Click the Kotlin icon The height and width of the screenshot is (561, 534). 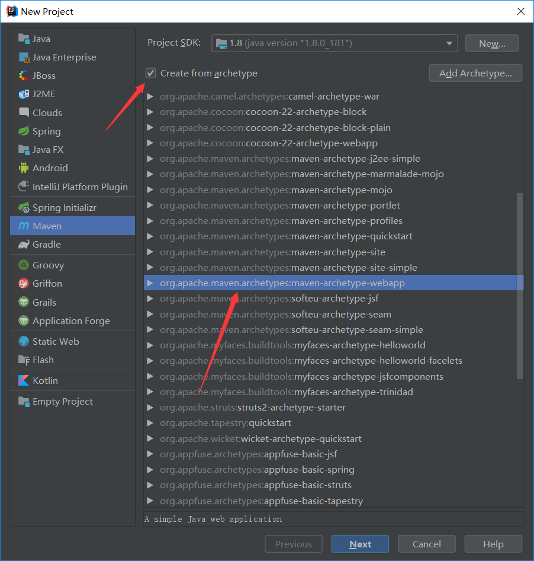pos(24,380)
